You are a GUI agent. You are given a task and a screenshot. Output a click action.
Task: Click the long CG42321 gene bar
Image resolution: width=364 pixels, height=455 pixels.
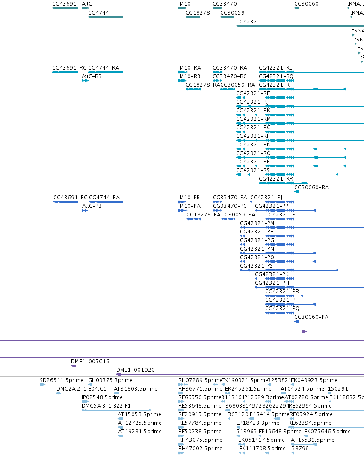[300, 26]
